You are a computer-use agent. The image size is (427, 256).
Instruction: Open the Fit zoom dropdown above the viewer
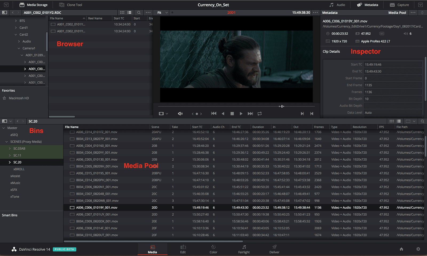coord(161,13)
